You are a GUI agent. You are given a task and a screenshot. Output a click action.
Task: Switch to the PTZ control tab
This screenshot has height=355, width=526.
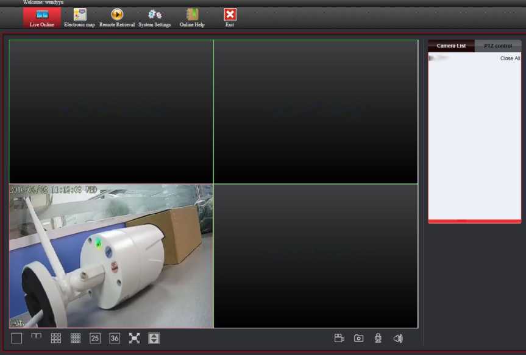(498, 46)
